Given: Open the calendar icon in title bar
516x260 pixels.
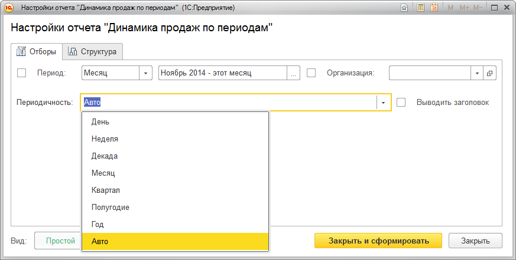Looking at the screenshot, I should point(434,8).
